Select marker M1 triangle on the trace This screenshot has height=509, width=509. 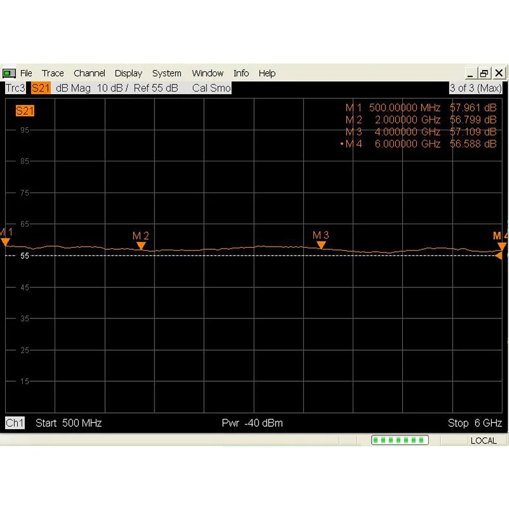click(x=5, y=242)
